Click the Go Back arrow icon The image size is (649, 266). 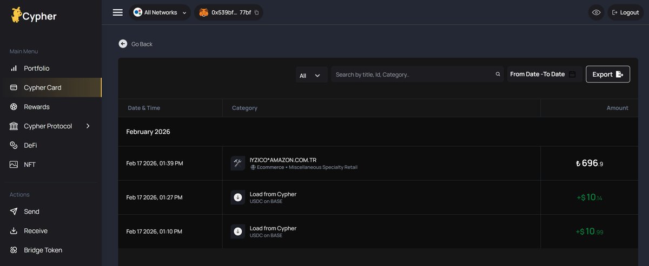123,44
